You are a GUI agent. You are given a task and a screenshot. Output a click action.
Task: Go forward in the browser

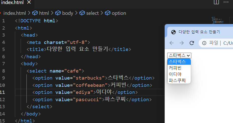point(182,43)
